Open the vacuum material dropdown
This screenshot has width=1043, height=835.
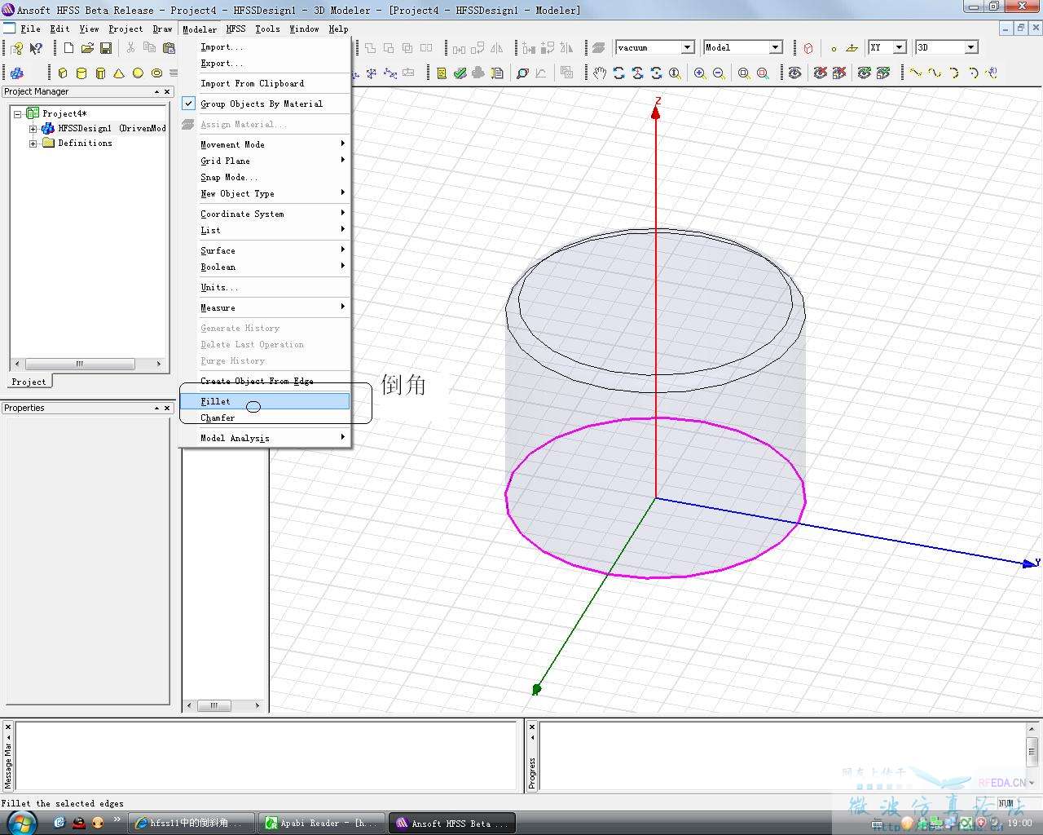tap(687, 47)
